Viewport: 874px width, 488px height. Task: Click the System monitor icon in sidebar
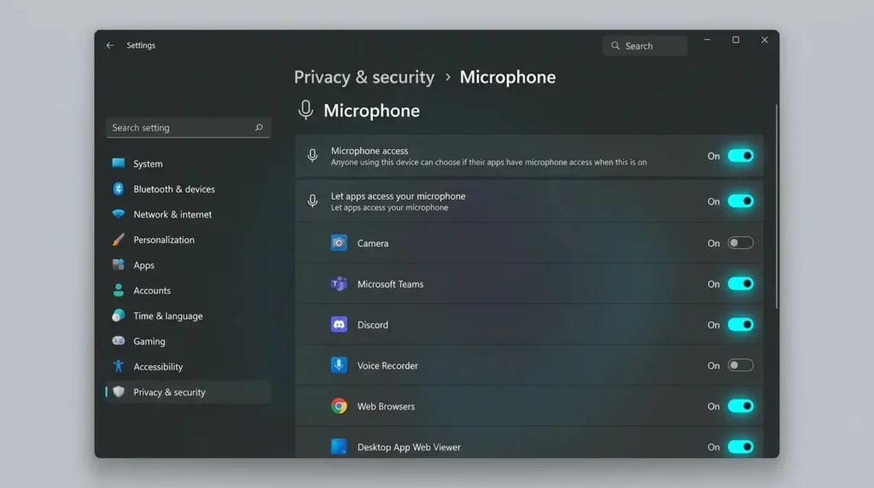118,163
